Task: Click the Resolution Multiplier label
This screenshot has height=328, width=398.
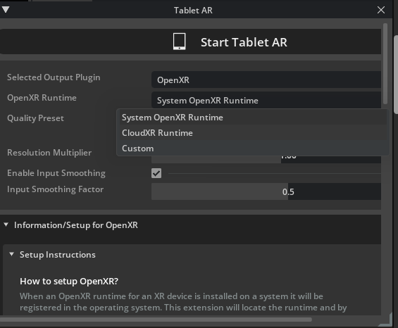Action: click(x=49, y=153)
